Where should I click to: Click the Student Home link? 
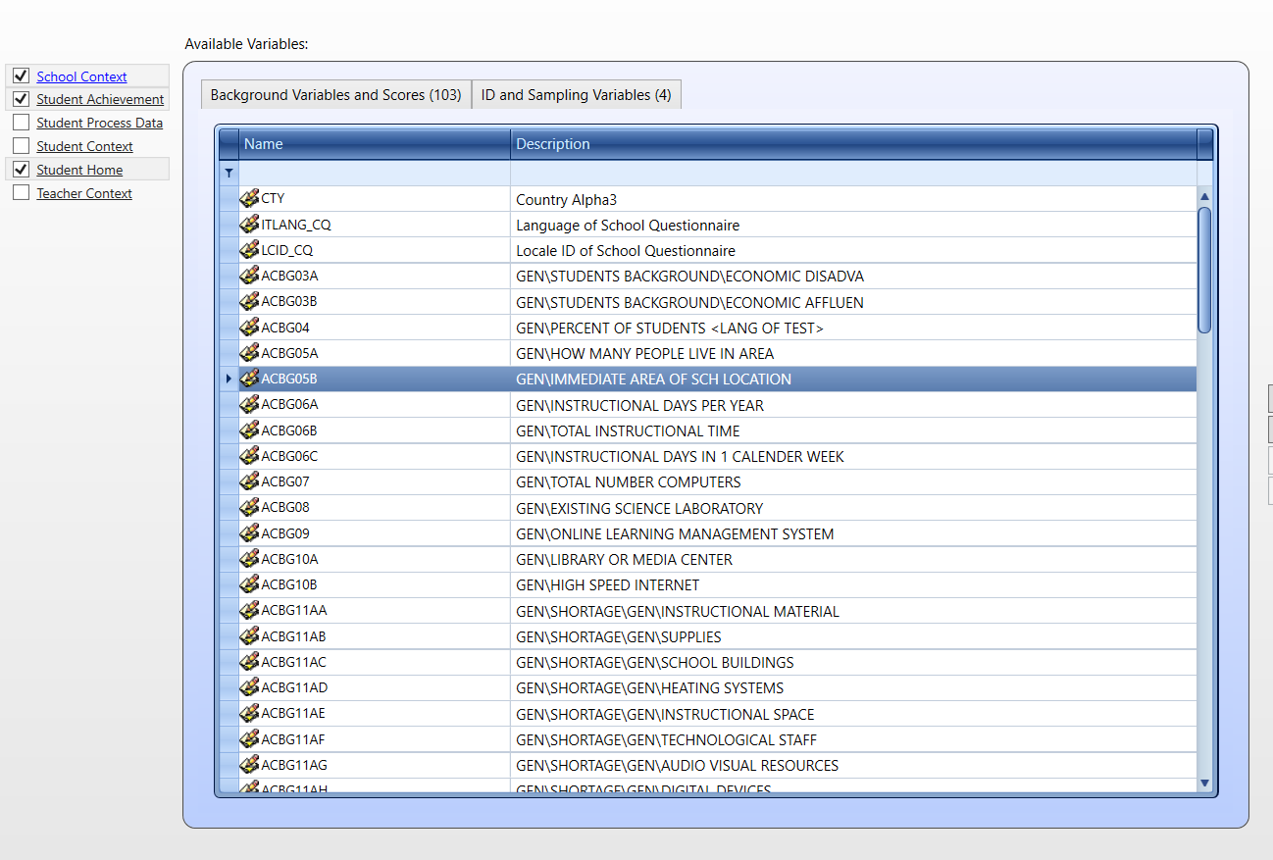pyautogui.click(x=79, y=170)
